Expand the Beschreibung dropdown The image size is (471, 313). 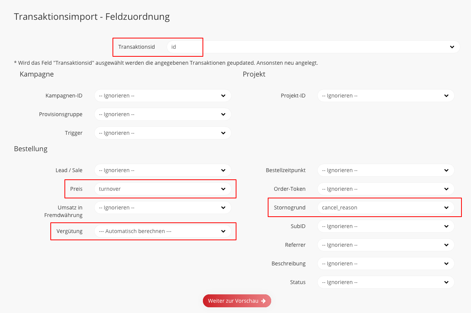coord(386,263)
